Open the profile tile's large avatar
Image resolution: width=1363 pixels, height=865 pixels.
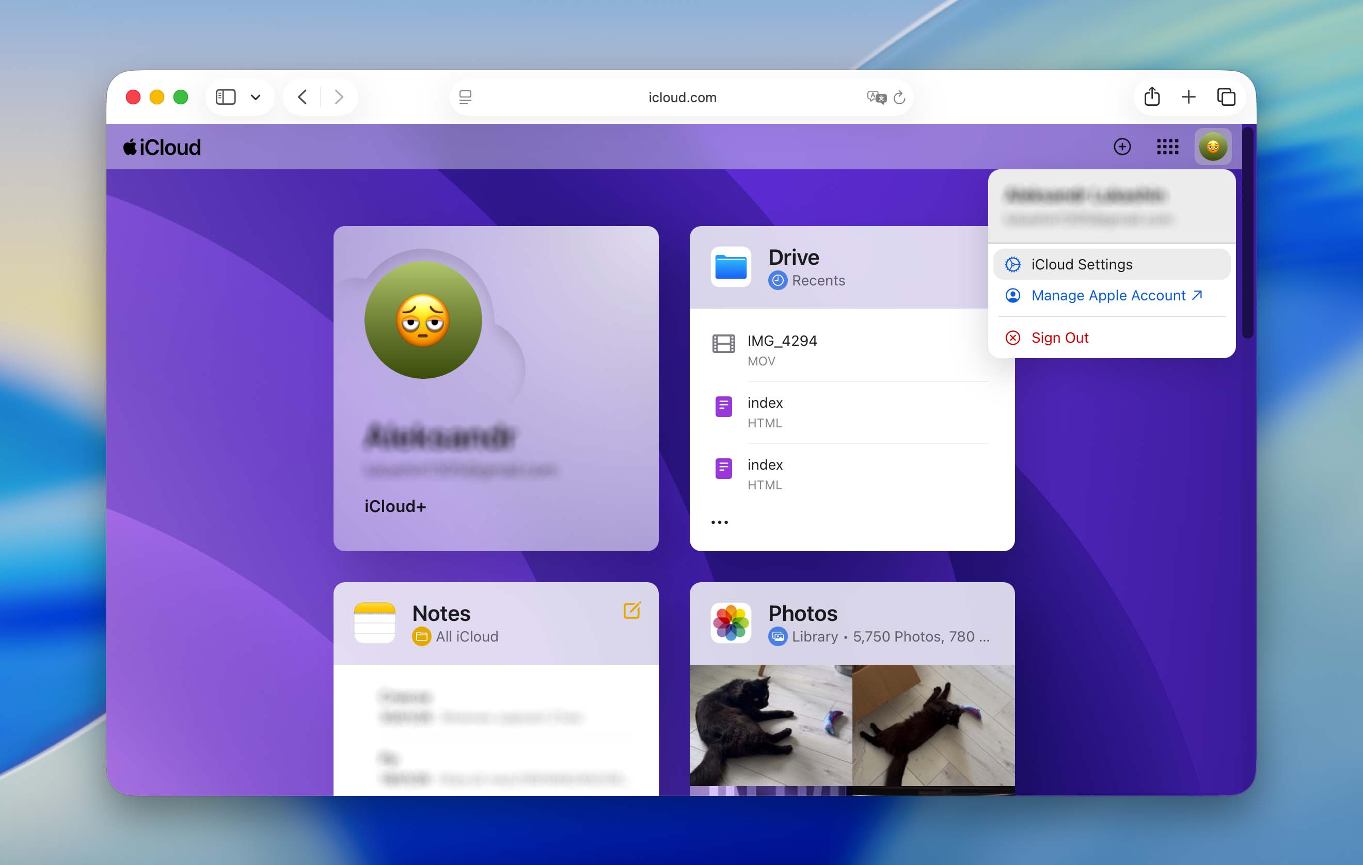[423, 319]
